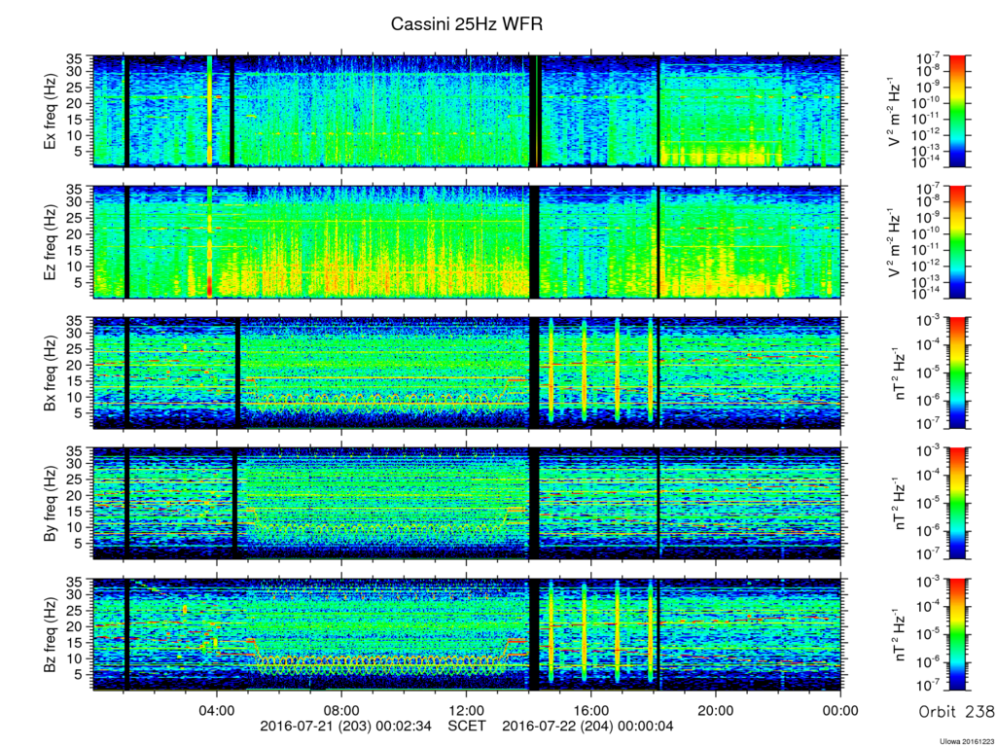This screenshot has width=996, height=746.
Task: Click the 'SCET' label below the time axis
Action: 467,726
